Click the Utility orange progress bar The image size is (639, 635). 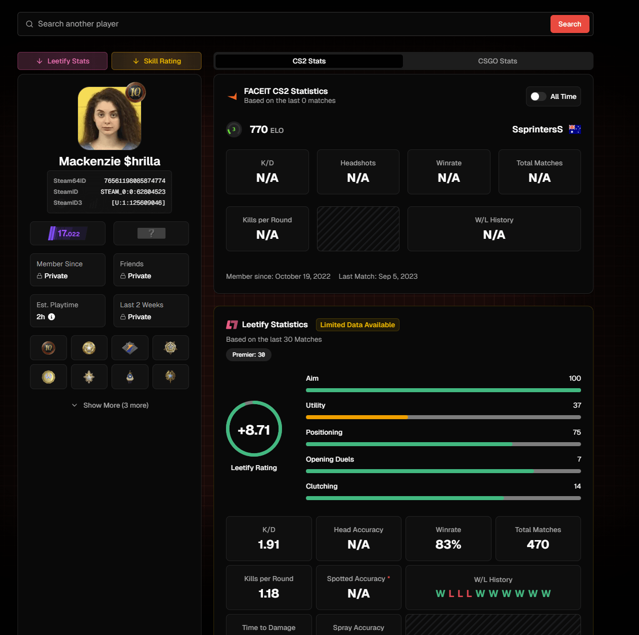point(357,417)
